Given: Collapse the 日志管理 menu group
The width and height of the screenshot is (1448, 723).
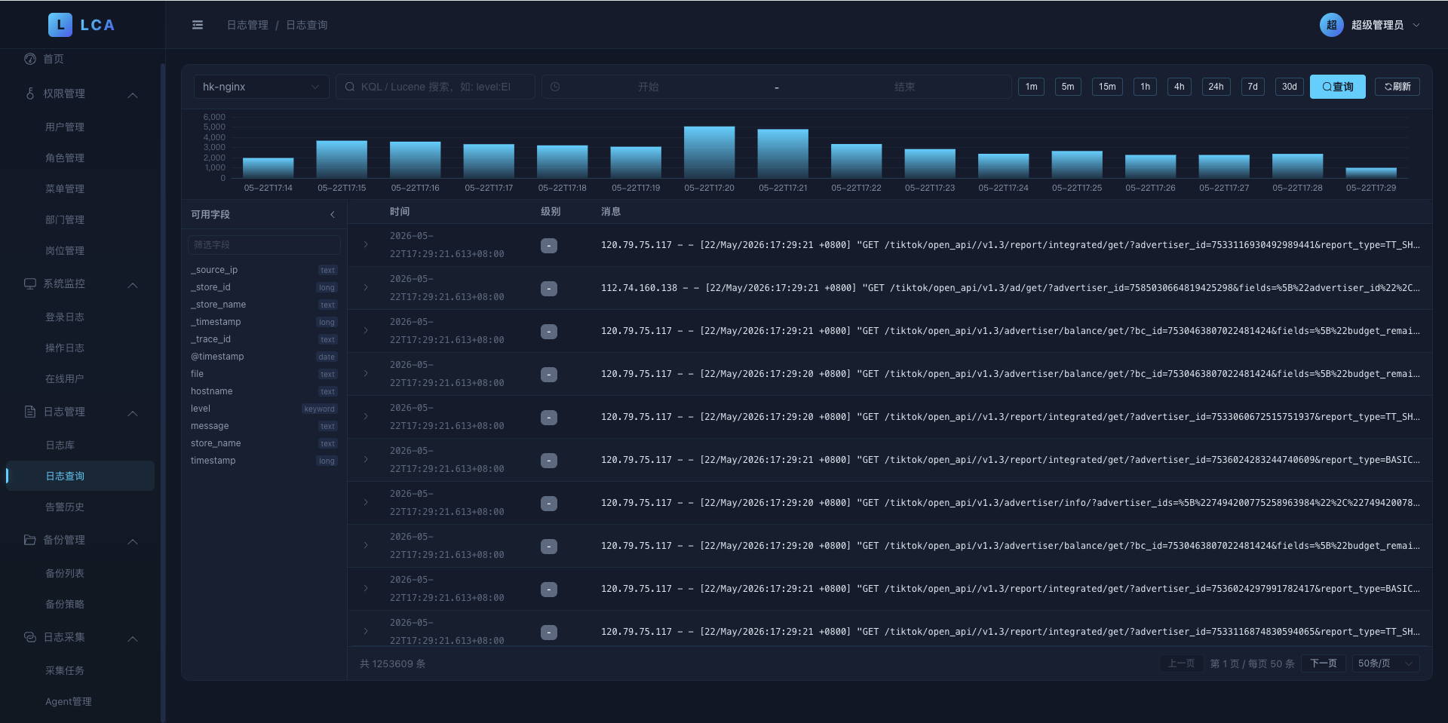Looking at the screenshot, I should [x=133, y=413].
